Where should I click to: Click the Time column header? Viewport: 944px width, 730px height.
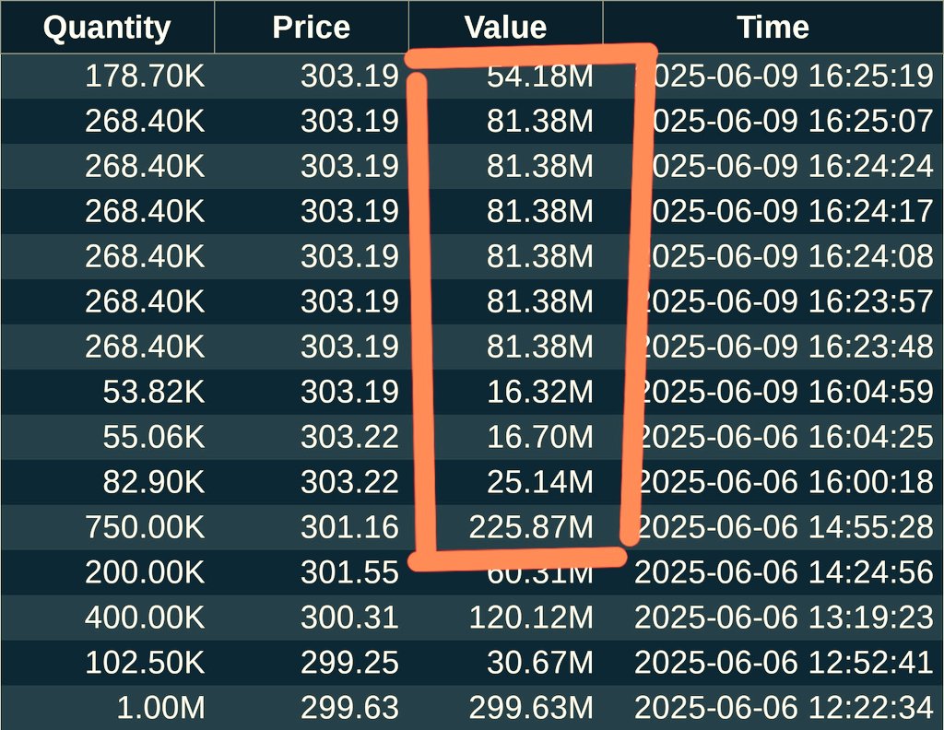(x=773, y=27)
